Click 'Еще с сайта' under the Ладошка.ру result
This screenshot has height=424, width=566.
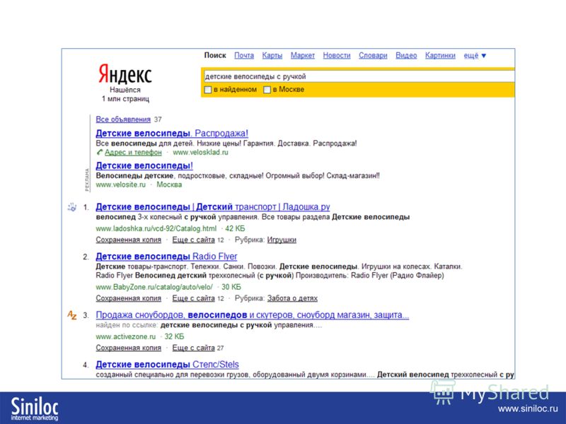193,240
